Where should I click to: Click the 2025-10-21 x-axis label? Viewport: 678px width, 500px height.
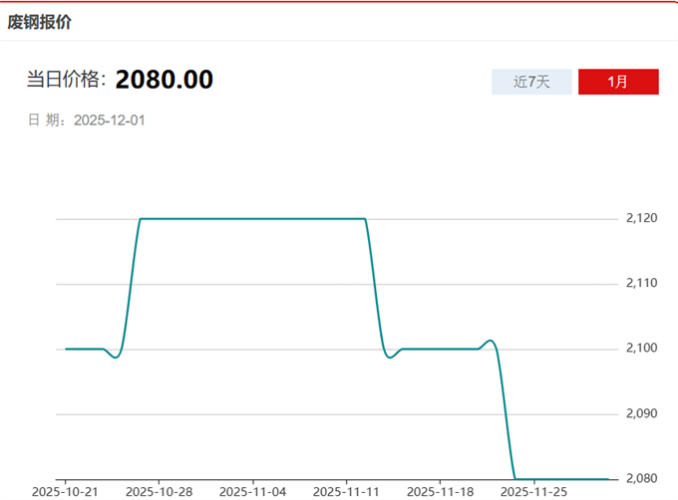65,491
